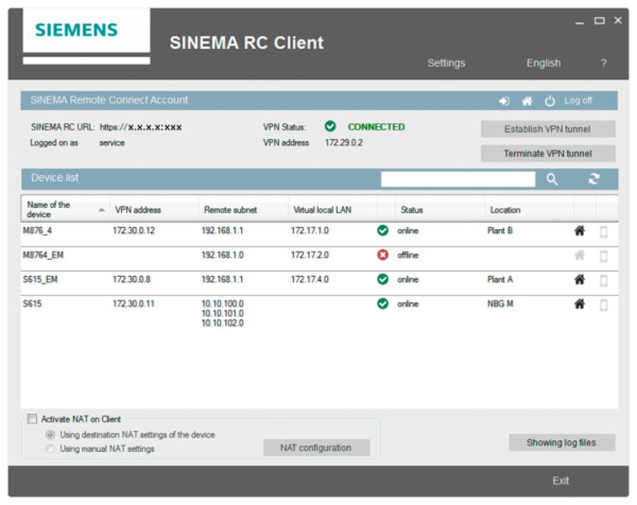This screenshot has height=505, width=637.
Task: Select device name M8764_EM
Action: point(43,255)
